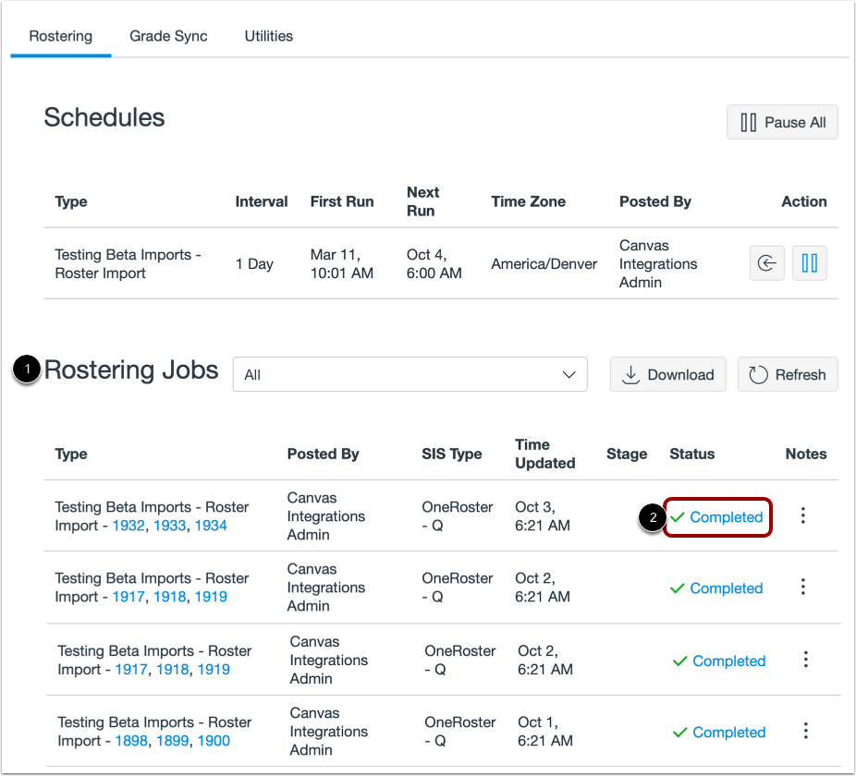The image size is (856, 776).
Task: Click the run-now arrow icon in Schedules
Action: [x=766, y=263]
